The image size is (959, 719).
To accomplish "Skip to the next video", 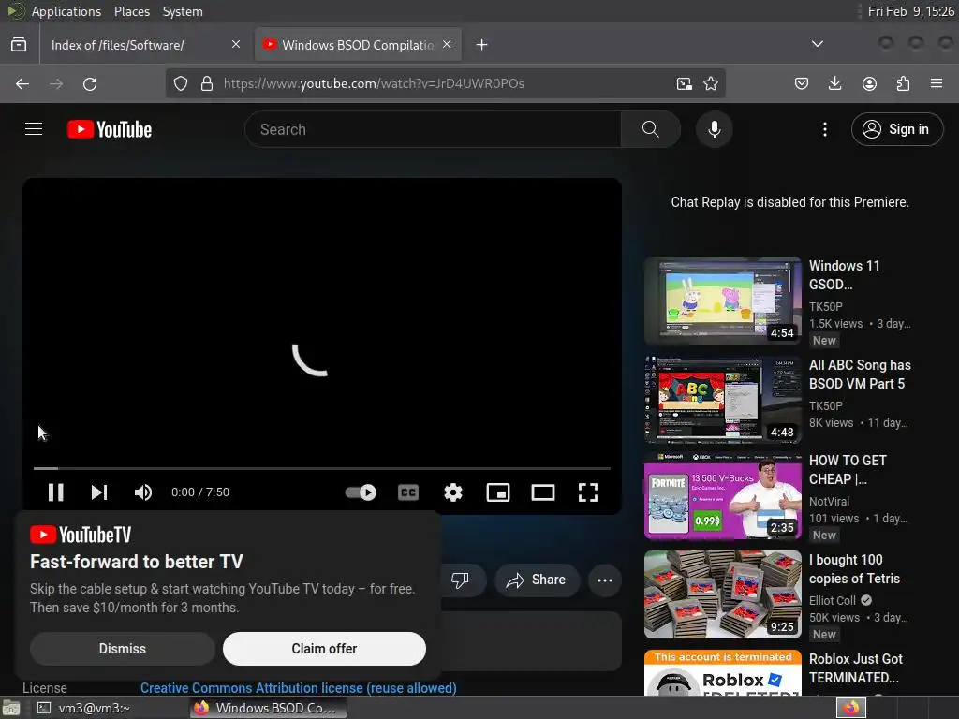I will coord(99,492).
